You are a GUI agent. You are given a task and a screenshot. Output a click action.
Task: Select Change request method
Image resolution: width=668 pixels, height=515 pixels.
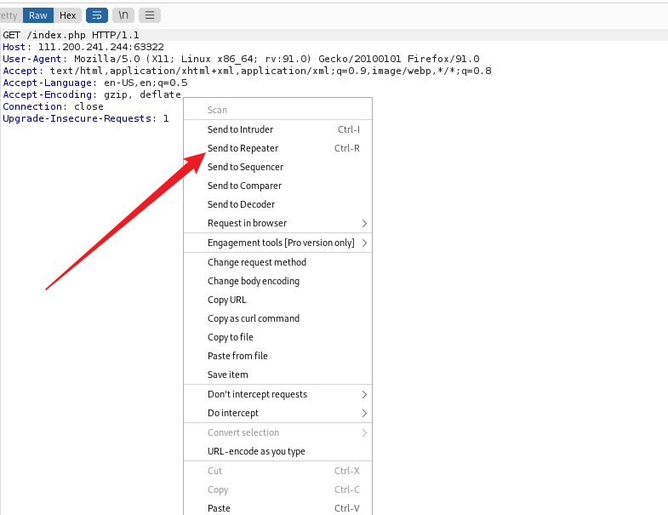point(277,262)
